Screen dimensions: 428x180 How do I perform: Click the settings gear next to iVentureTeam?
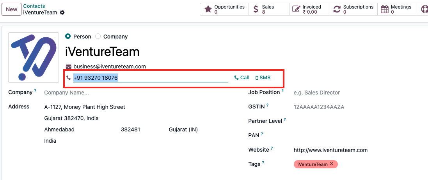[x=62, y=12]
